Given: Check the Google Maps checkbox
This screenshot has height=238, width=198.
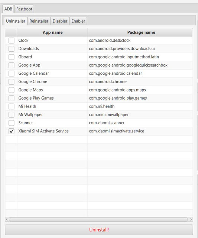Looking at the screenshot, I should tap(12, 90).
